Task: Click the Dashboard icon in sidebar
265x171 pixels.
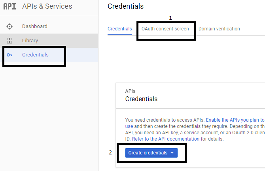Action: pos(9,26)
